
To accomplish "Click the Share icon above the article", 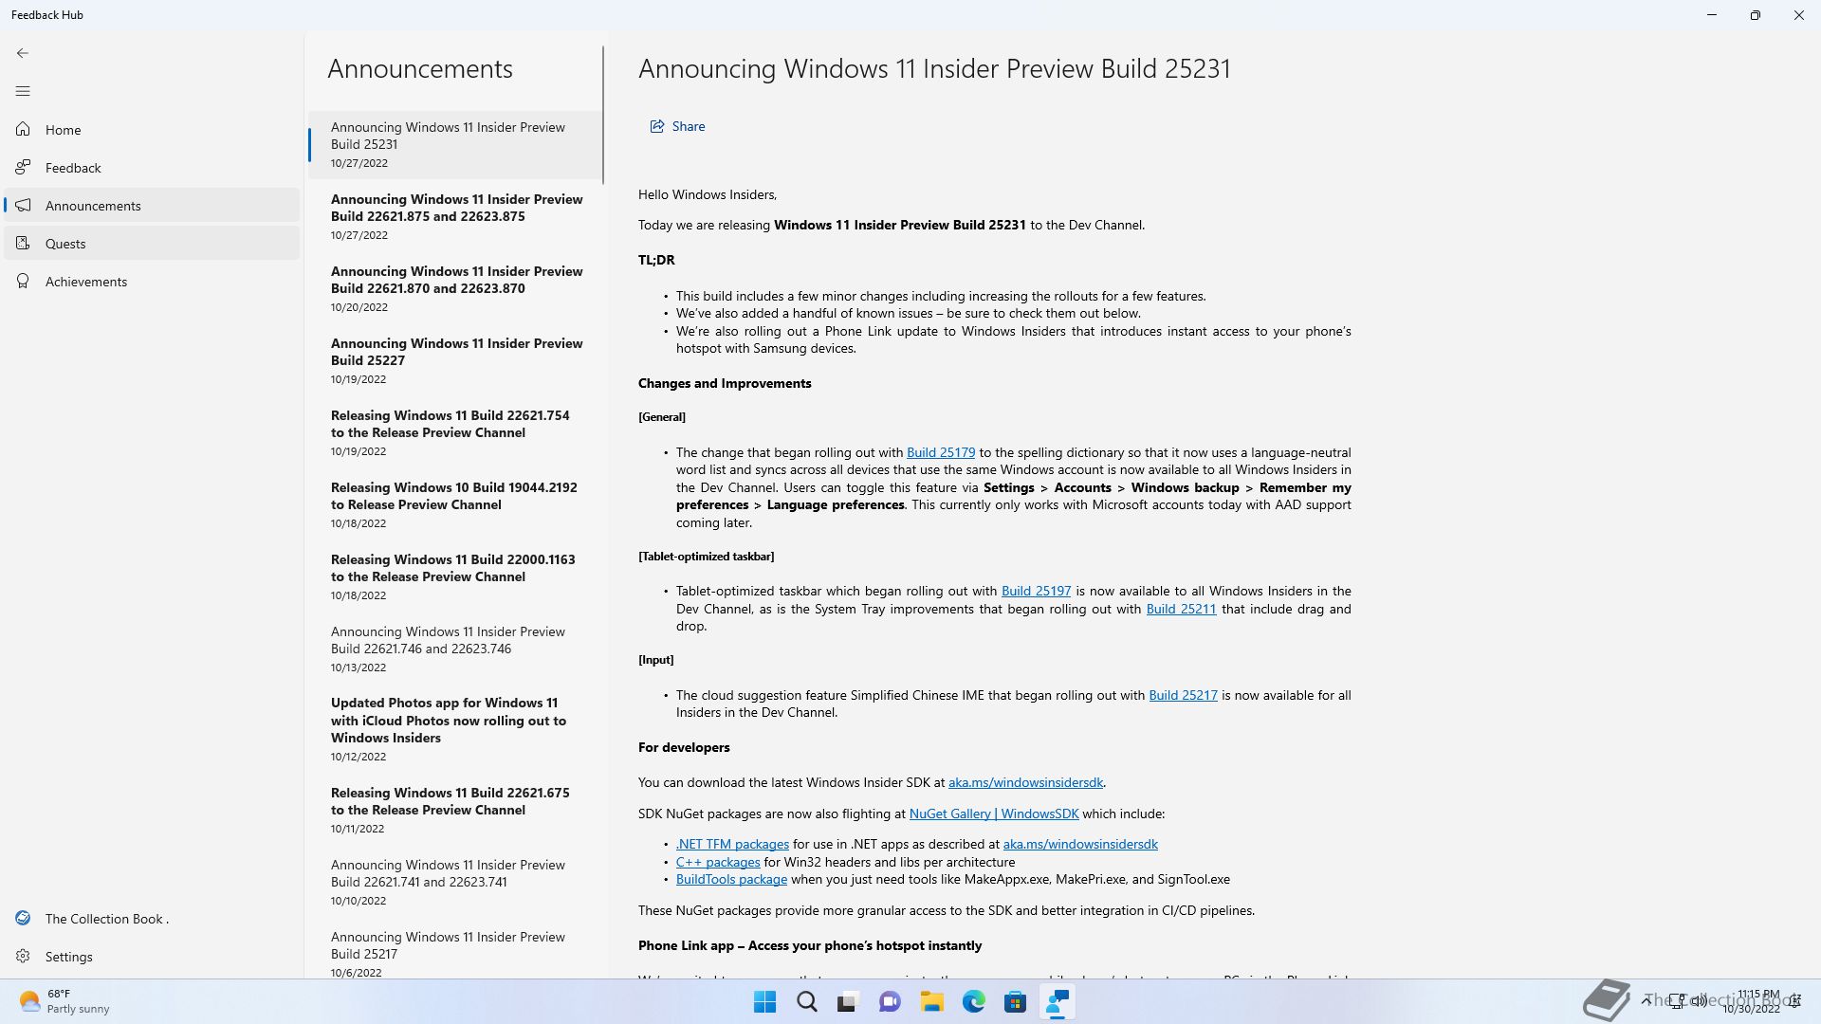I will (656, 126).
